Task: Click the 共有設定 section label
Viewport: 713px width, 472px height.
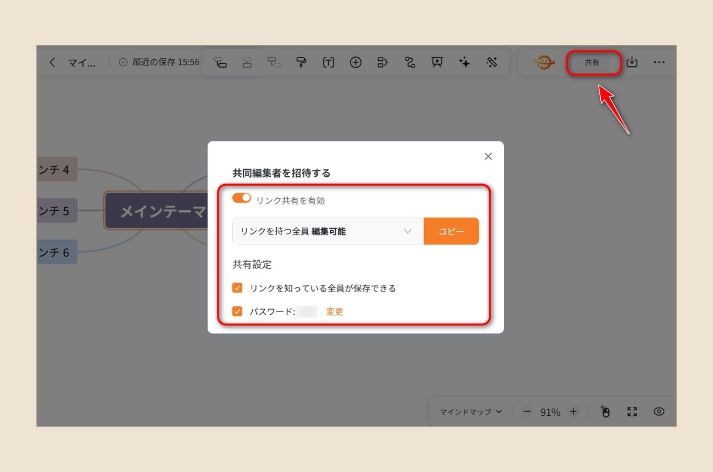Action: click(x=252, y=264)
